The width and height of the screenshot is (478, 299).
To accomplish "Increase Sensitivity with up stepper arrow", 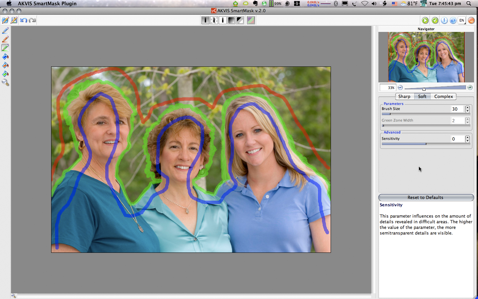I will click(468, 137).
